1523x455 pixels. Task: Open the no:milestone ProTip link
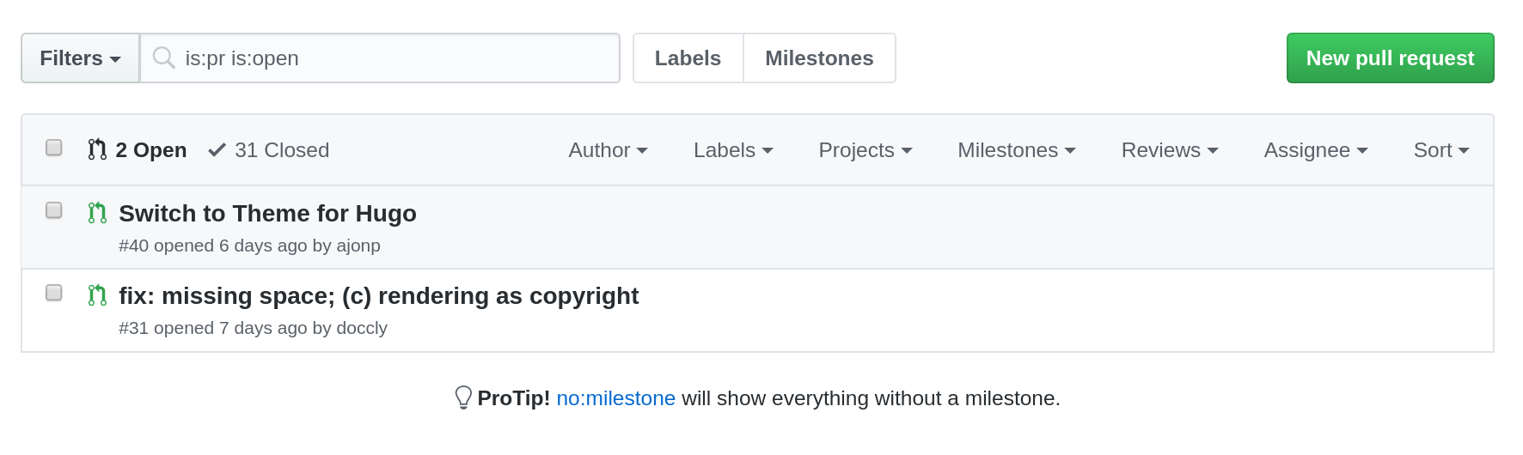click(615, 398)
